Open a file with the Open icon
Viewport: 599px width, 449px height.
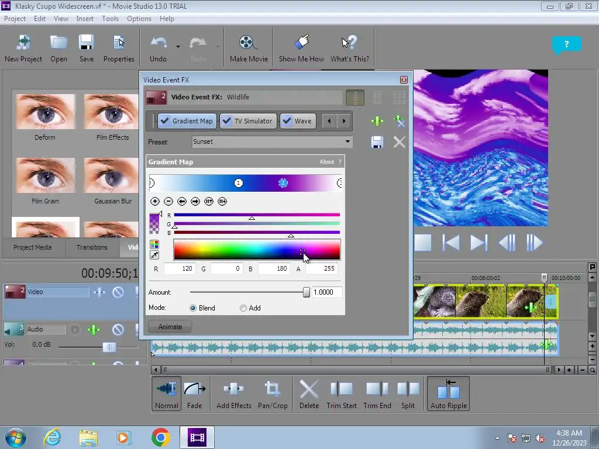pos(58,49)
